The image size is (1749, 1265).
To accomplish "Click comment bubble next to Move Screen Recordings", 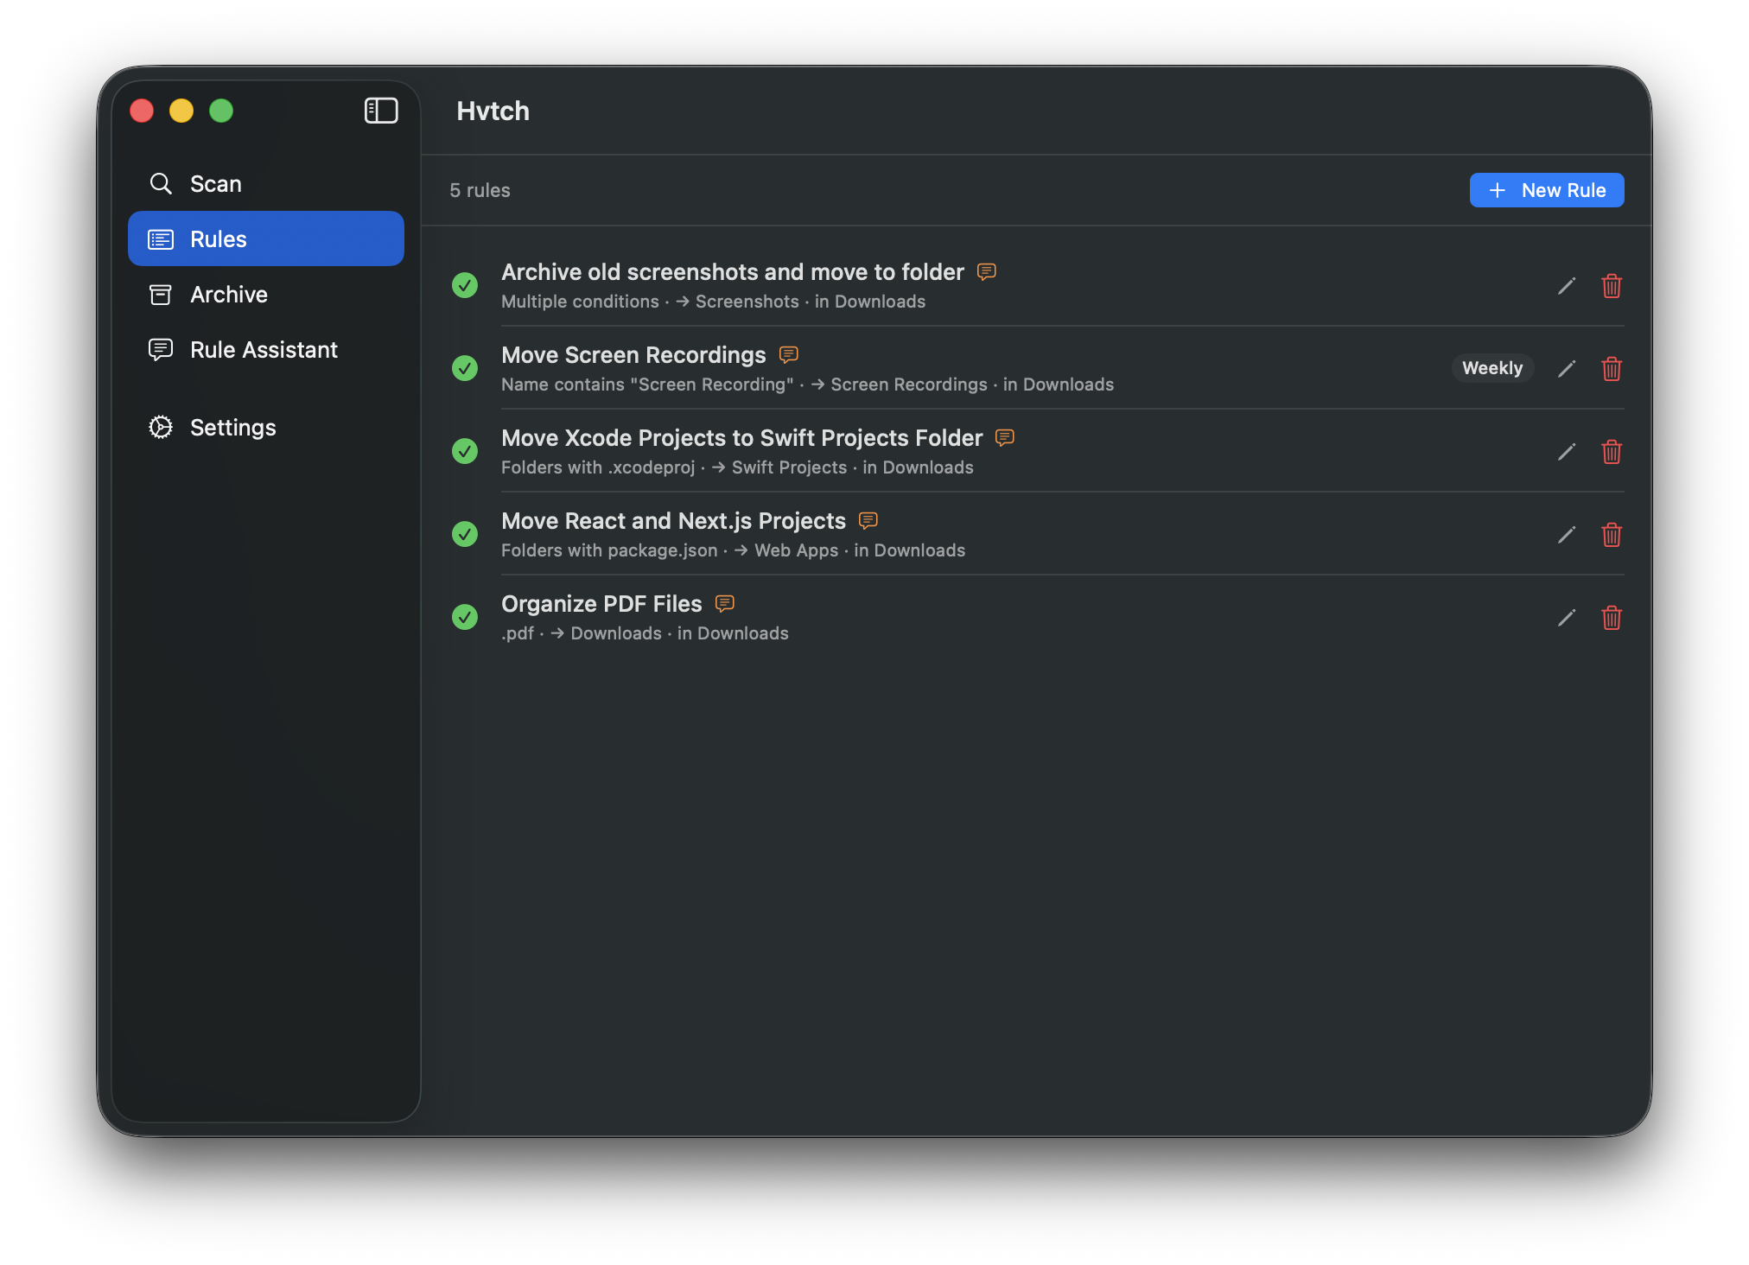I will (787, 354).
